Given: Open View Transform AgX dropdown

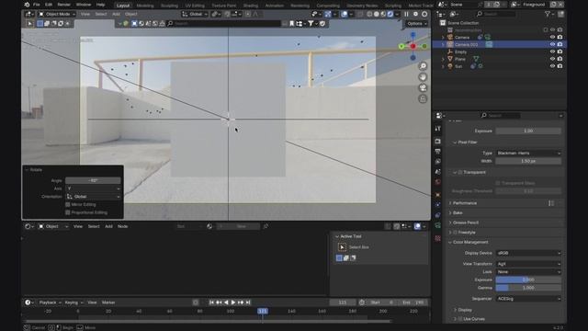Looking at the screenshot, I should [528, 264].
